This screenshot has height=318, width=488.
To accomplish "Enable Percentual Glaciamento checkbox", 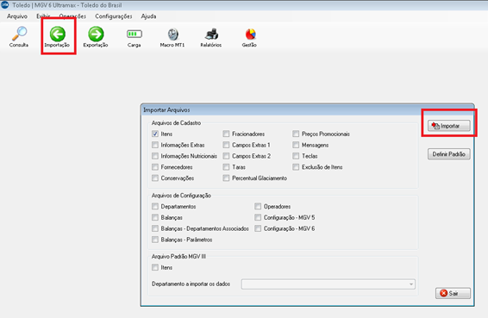I will click(x=226, y=178).
